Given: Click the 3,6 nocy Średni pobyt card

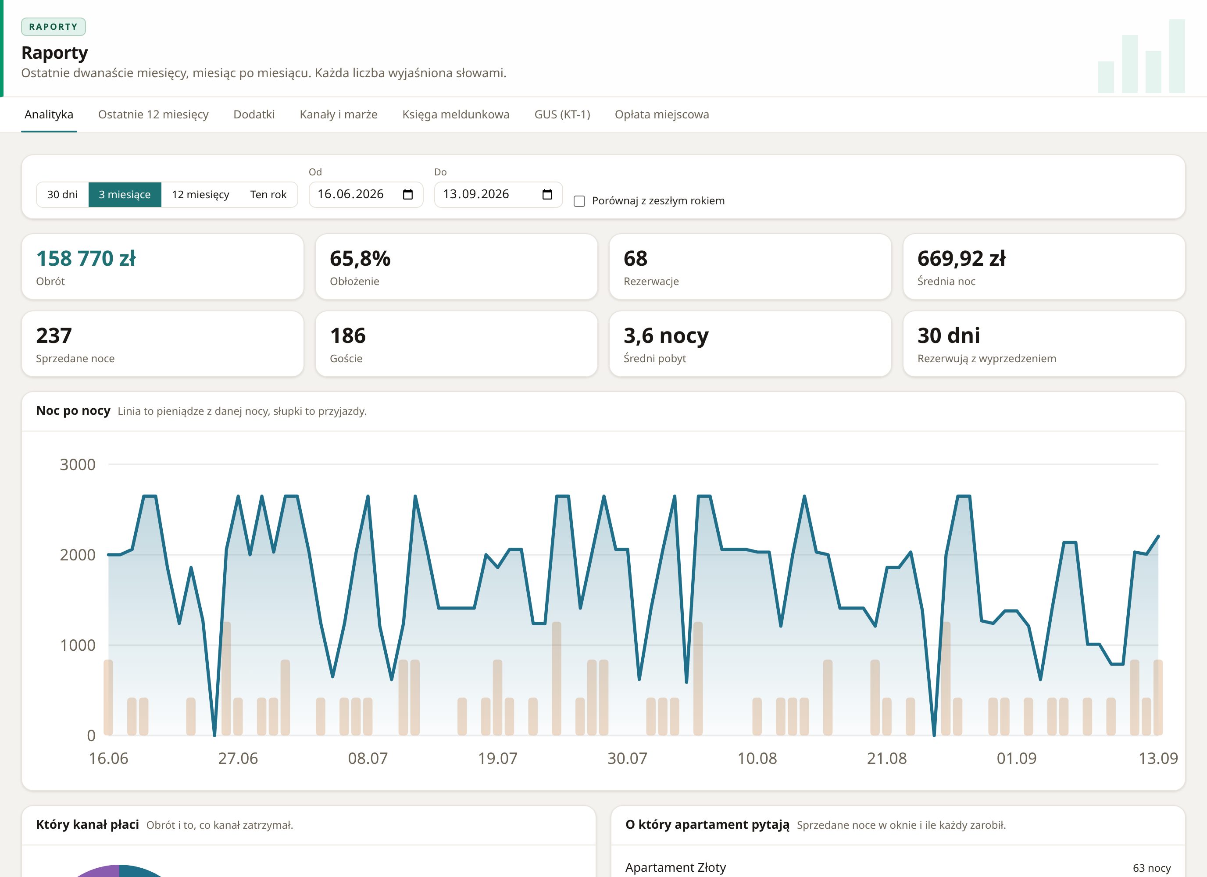Looking at the screenshot, I should (750, 344).
